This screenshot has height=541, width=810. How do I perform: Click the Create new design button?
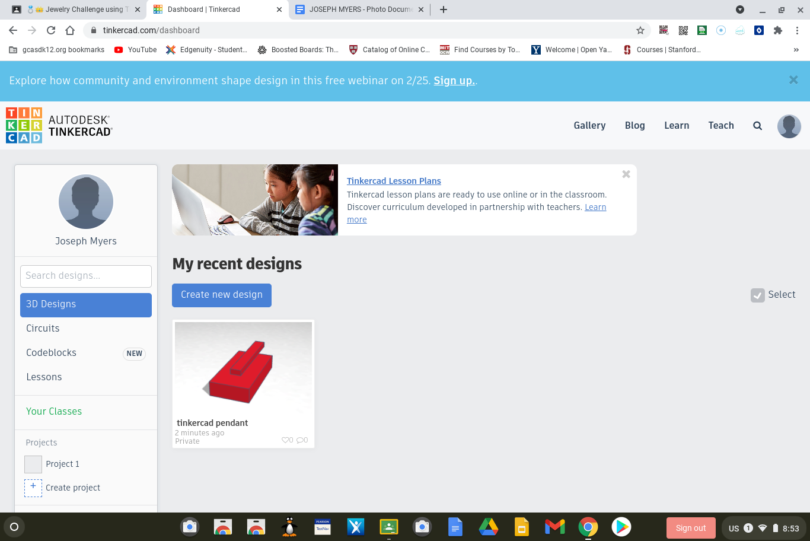221,295
